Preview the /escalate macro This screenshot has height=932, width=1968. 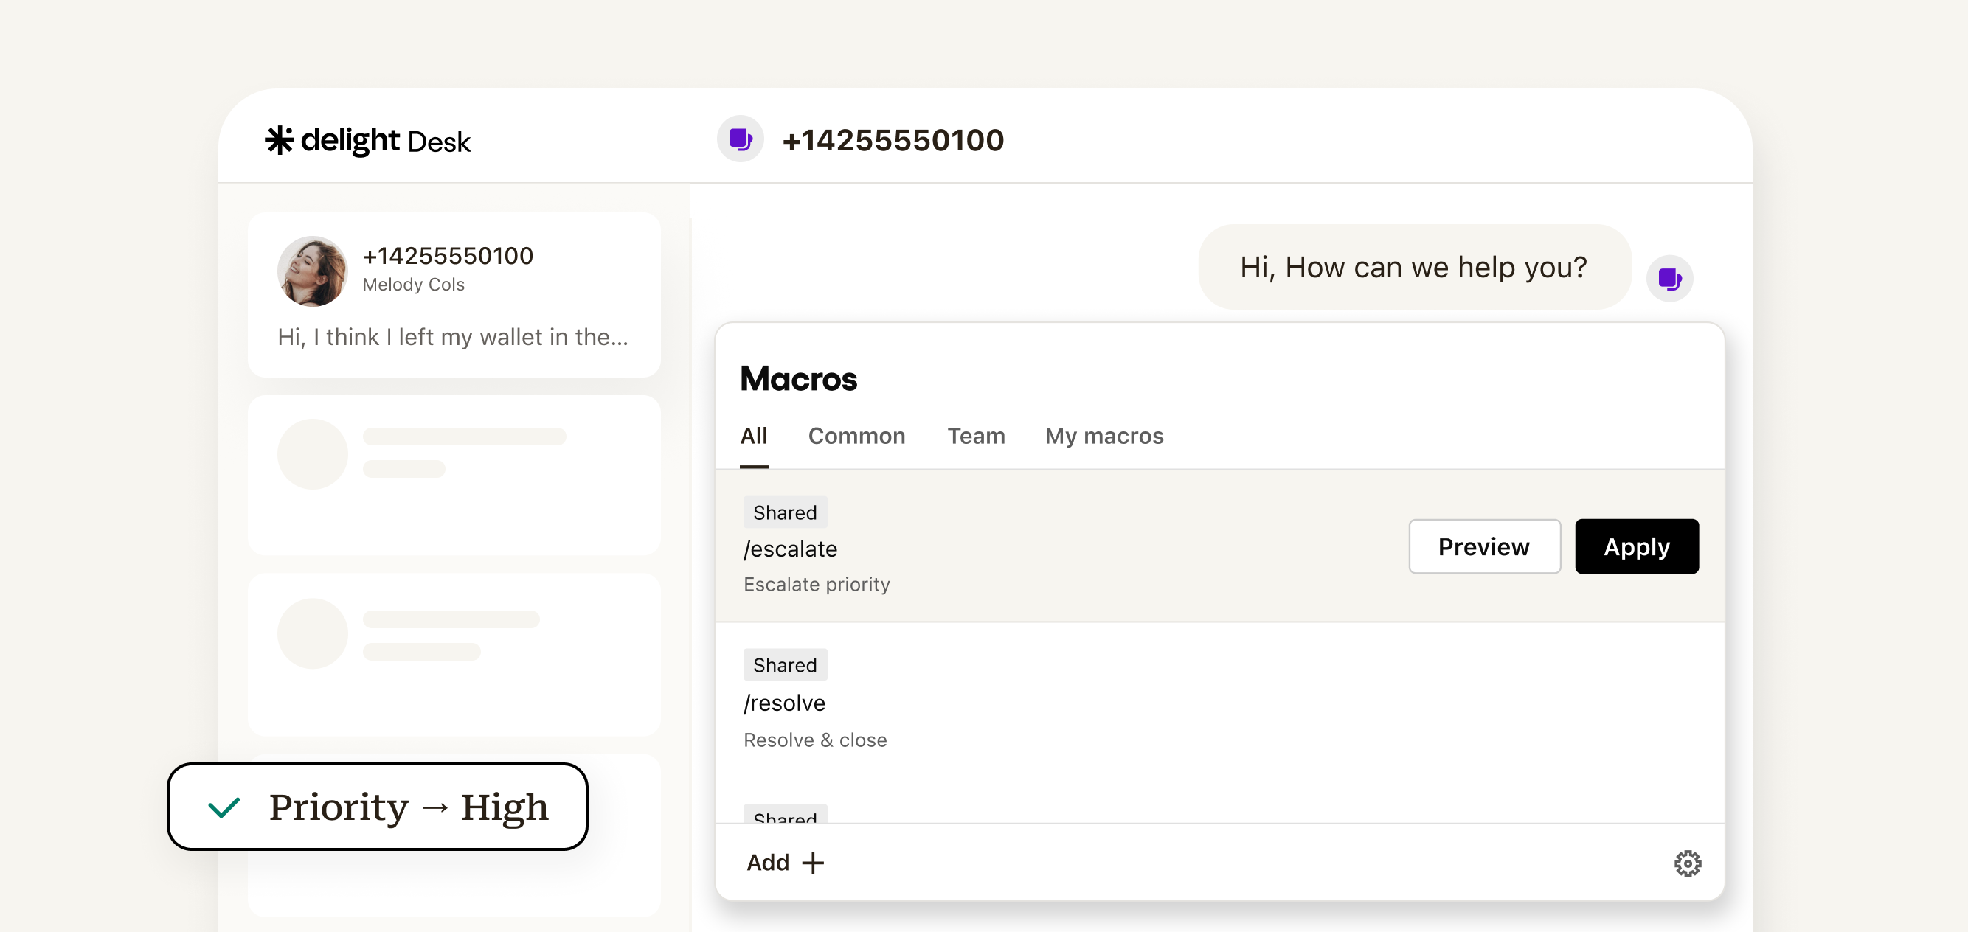click(1483, 546)
